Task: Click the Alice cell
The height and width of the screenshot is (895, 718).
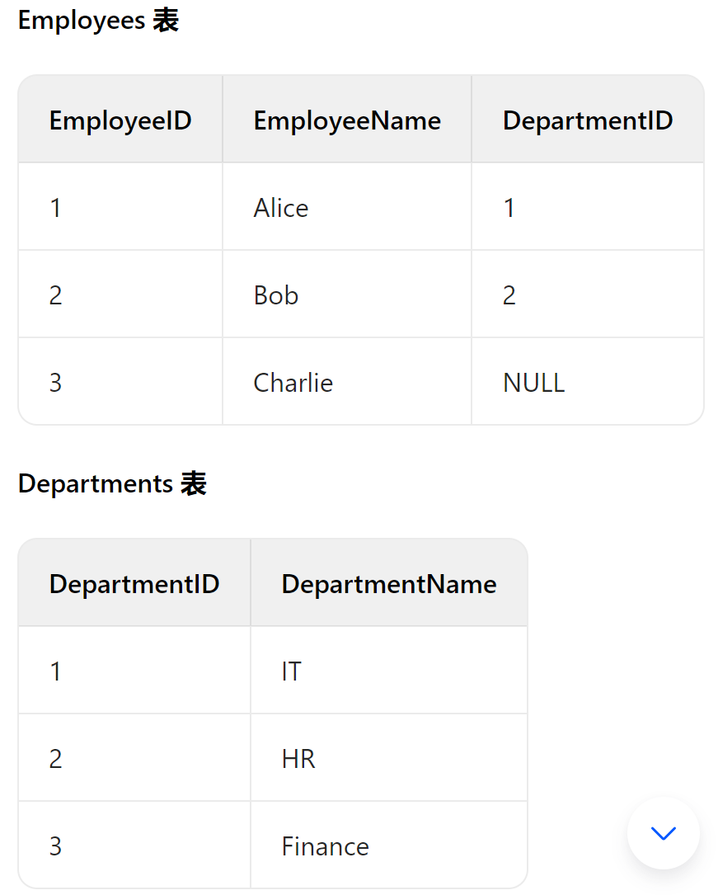Action: tap(347, 207)
